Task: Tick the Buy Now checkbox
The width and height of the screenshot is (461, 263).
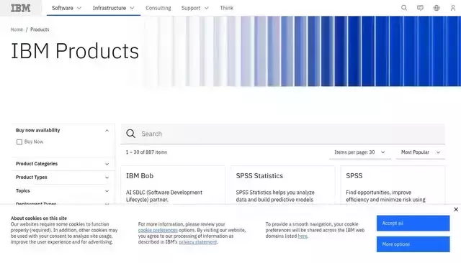Action: point(19,142)
